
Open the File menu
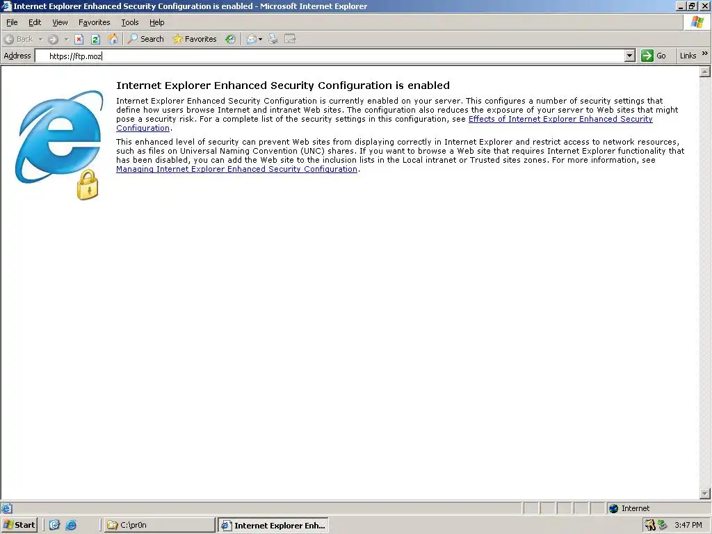click(12, 22)
